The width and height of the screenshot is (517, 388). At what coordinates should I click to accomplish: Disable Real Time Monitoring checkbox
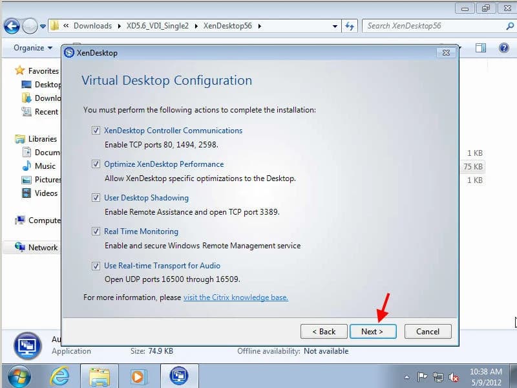pos(96,232)
